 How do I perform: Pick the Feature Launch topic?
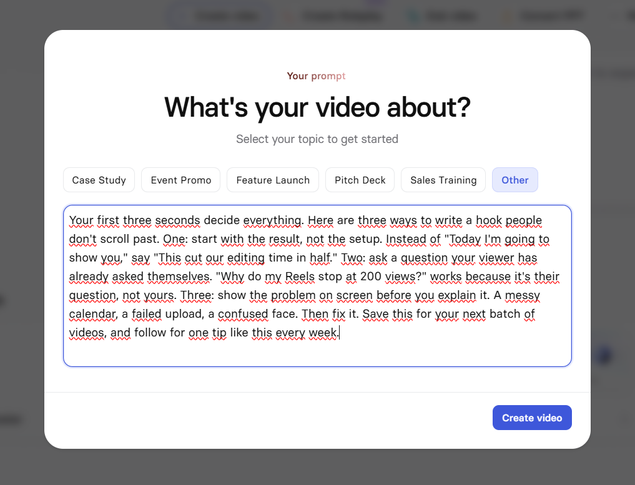tap(273, 180)
